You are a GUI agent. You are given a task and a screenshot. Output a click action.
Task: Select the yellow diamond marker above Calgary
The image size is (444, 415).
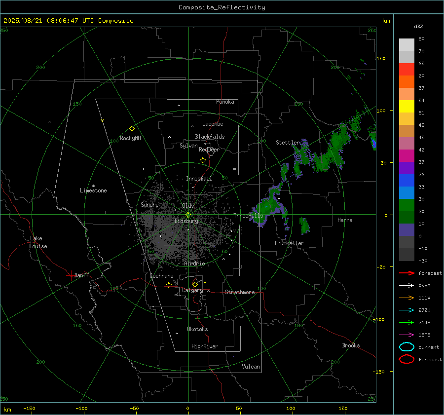pyautogui.click(x=195, y=284)
